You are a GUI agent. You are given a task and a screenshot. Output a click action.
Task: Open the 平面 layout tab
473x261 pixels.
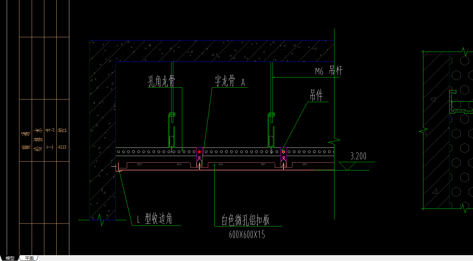pos(29,258)
